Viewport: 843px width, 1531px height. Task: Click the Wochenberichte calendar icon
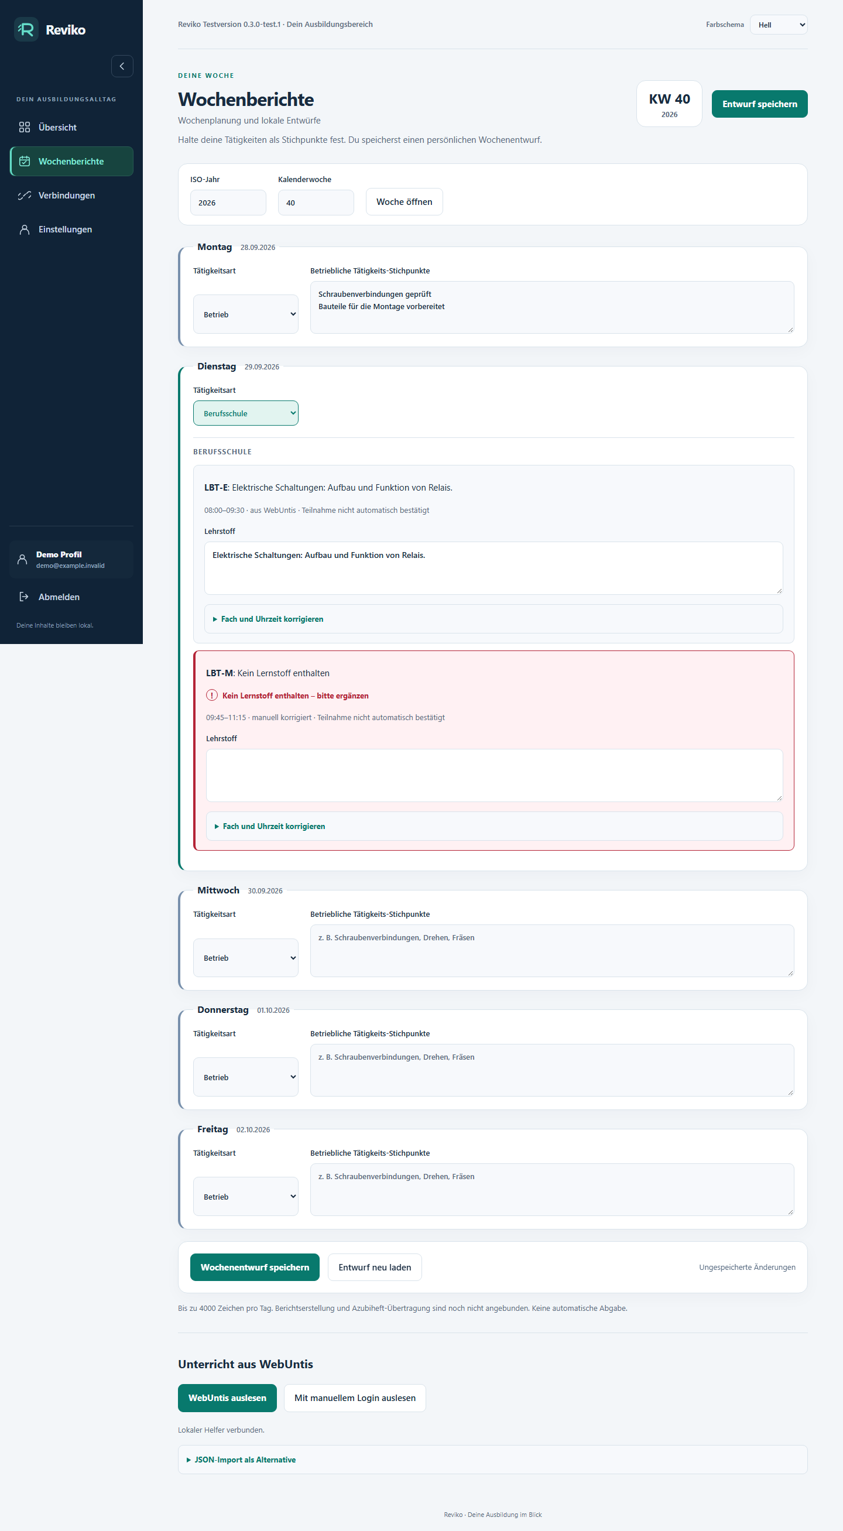pos(25,161)
